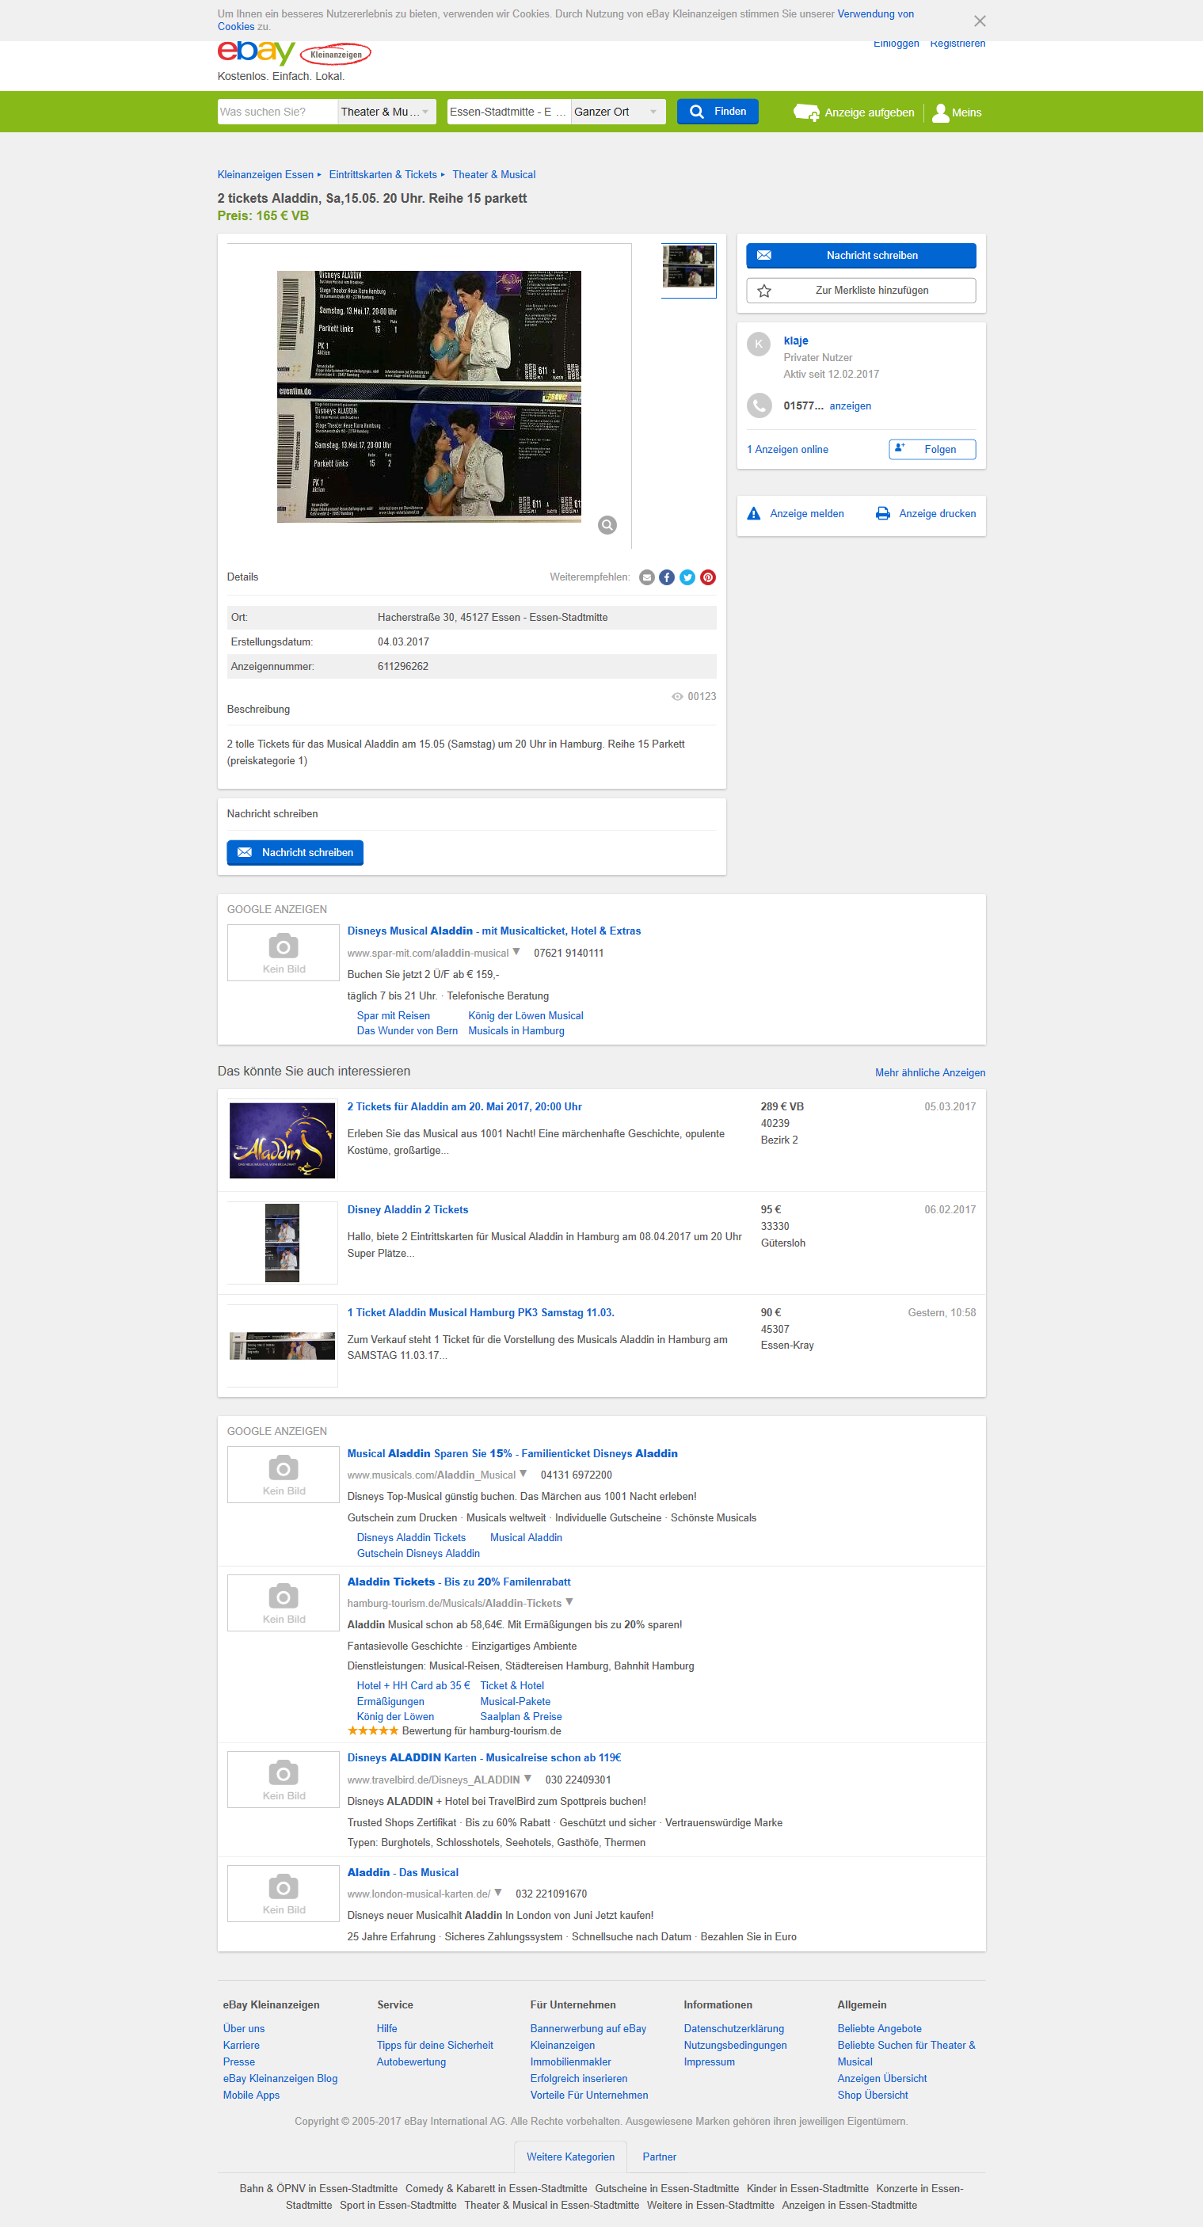Click Einloggen link

click(897, 44)
